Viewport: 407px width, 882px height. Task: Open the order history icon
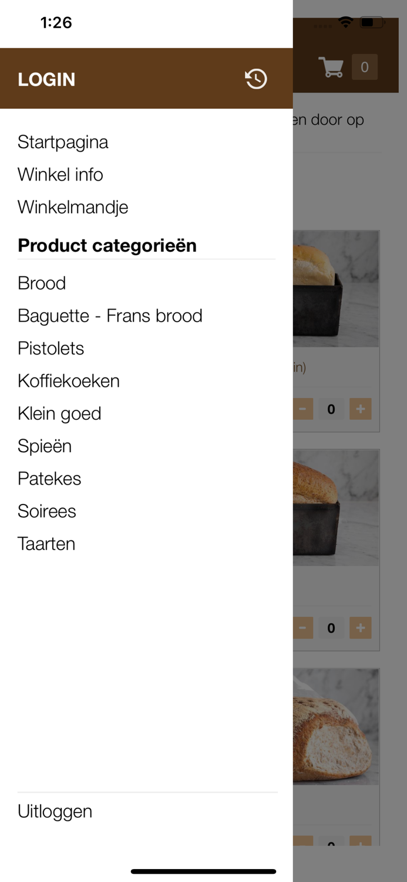[x=255, y=78]
